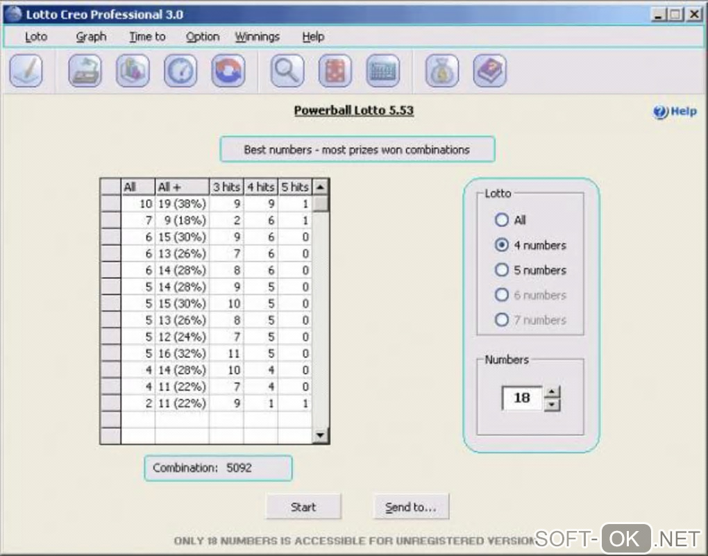Minimize the Lotto Creo window

tap(658, 15)
